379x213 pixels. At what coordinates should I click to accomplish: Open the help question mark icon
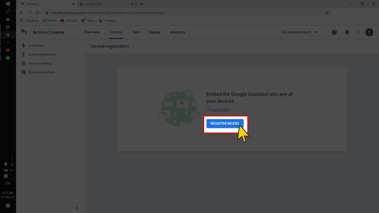[x=334, y=32]
